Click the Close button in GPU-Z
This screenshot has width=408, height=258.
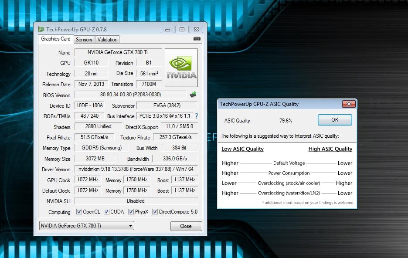pyautogui.click(x=186, y=226)
